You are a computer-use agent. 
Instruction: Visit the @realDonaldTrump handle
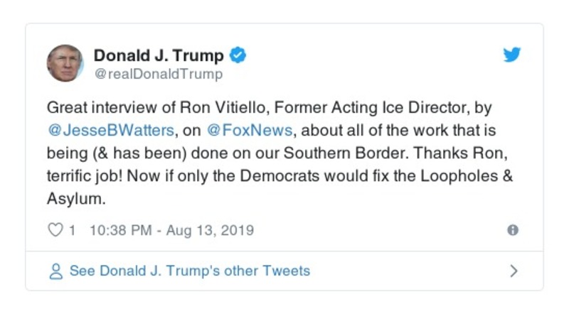tap(158, 74)
